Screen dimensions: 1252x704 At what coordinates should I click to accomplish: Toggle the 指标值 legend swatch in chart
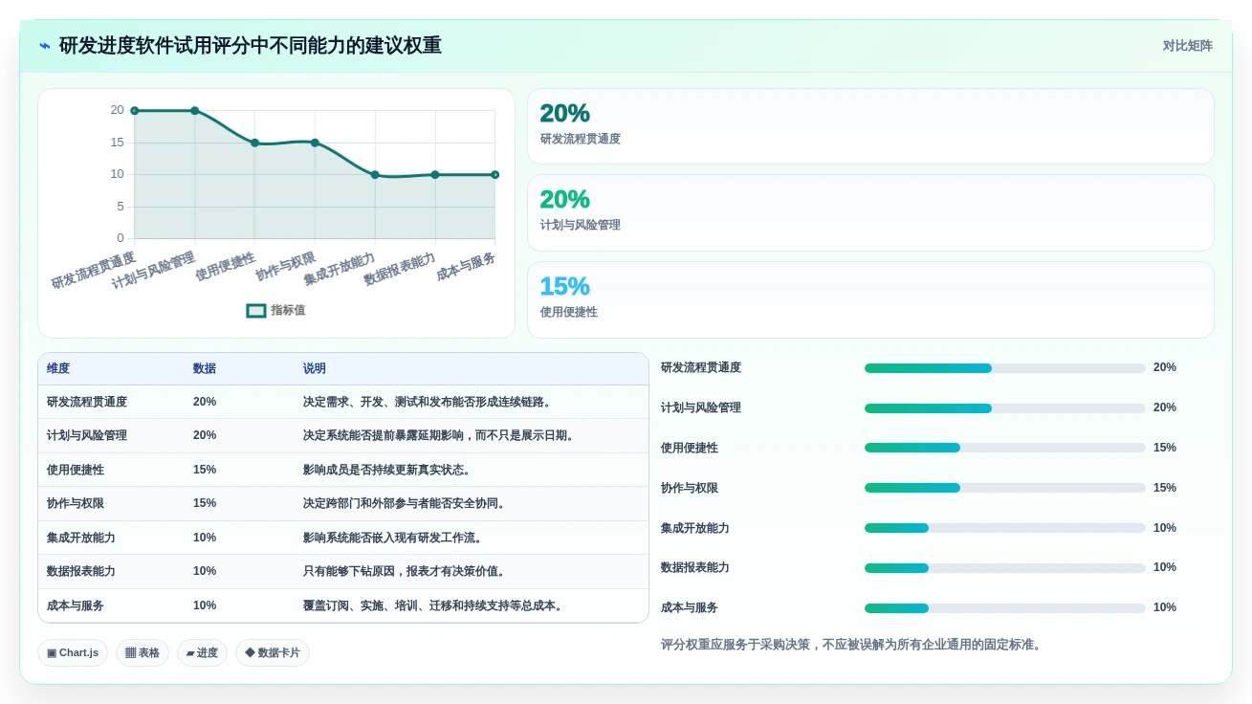point(256,311)
